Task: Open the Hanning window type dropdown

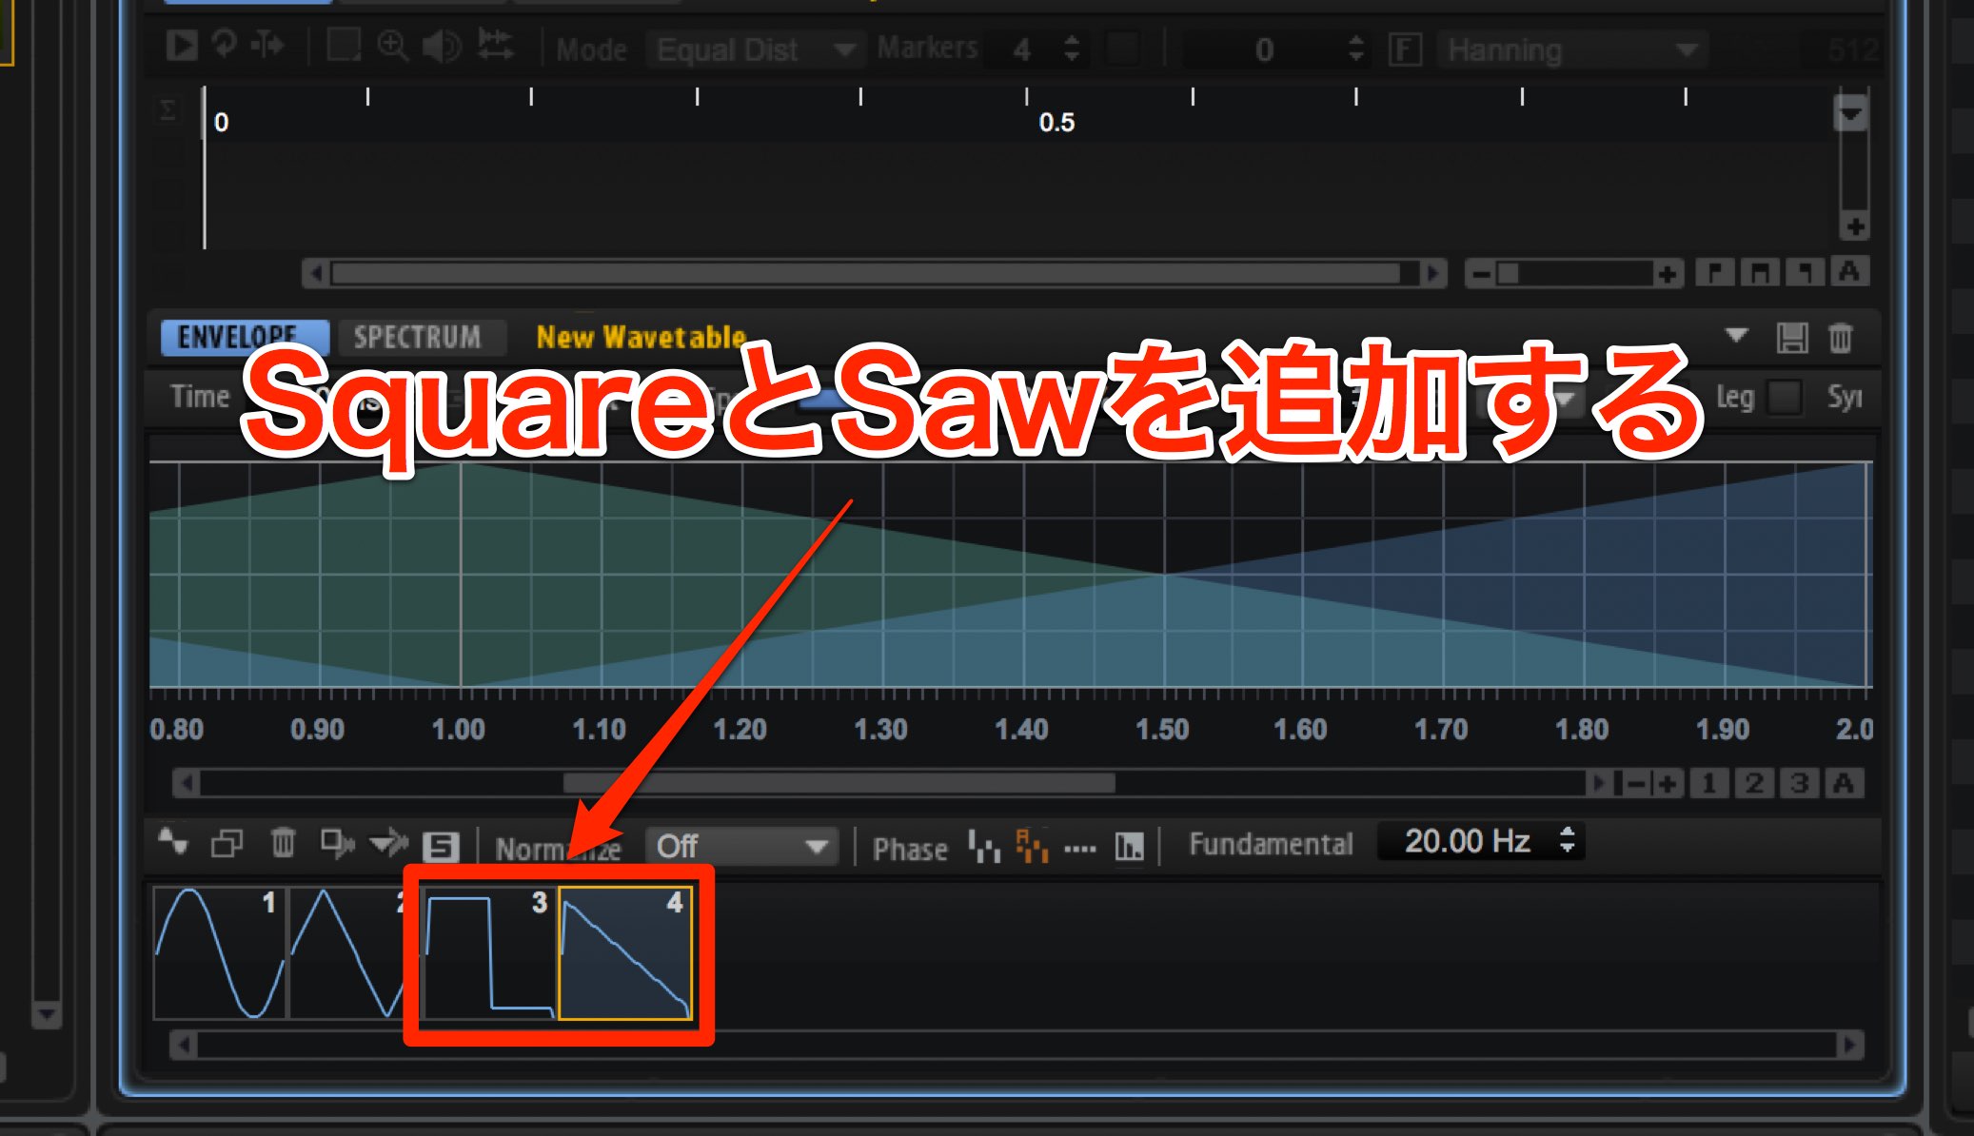Action: coord(1572,49)
